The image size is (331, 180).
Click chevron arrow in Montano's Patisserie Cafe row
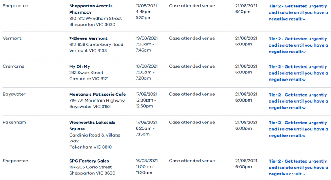click(304, 108)
